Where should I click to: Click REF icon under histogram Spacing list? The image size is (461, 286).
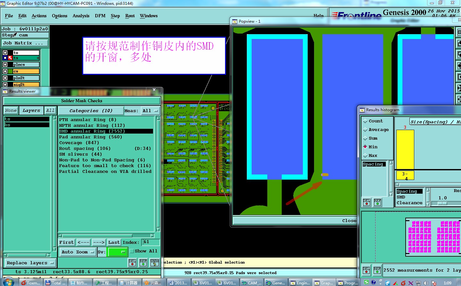pos(378,202)
